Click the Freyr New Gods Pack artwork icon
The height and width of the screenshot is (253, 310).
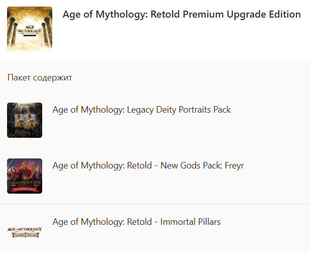pyautogui.click(x=25, y=176)
